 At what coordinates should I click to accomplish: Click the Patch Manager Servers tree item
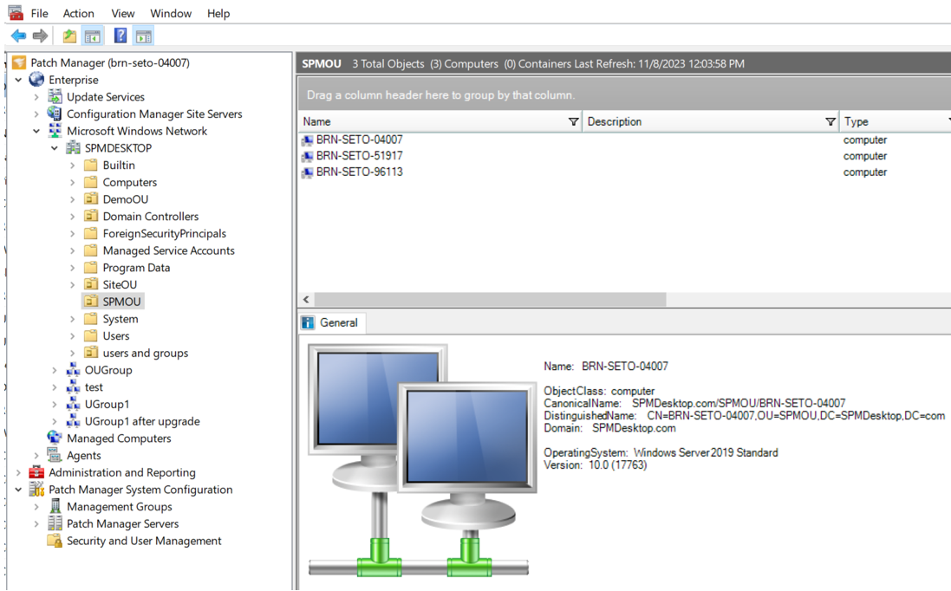click(x=122, y=523)
